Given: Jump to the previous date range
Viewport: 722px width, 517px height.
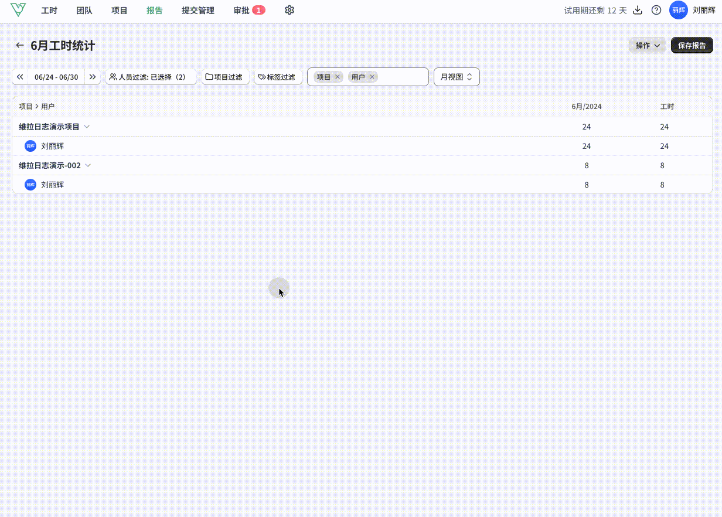Looking at the screenshot, I should pos(20,77).
